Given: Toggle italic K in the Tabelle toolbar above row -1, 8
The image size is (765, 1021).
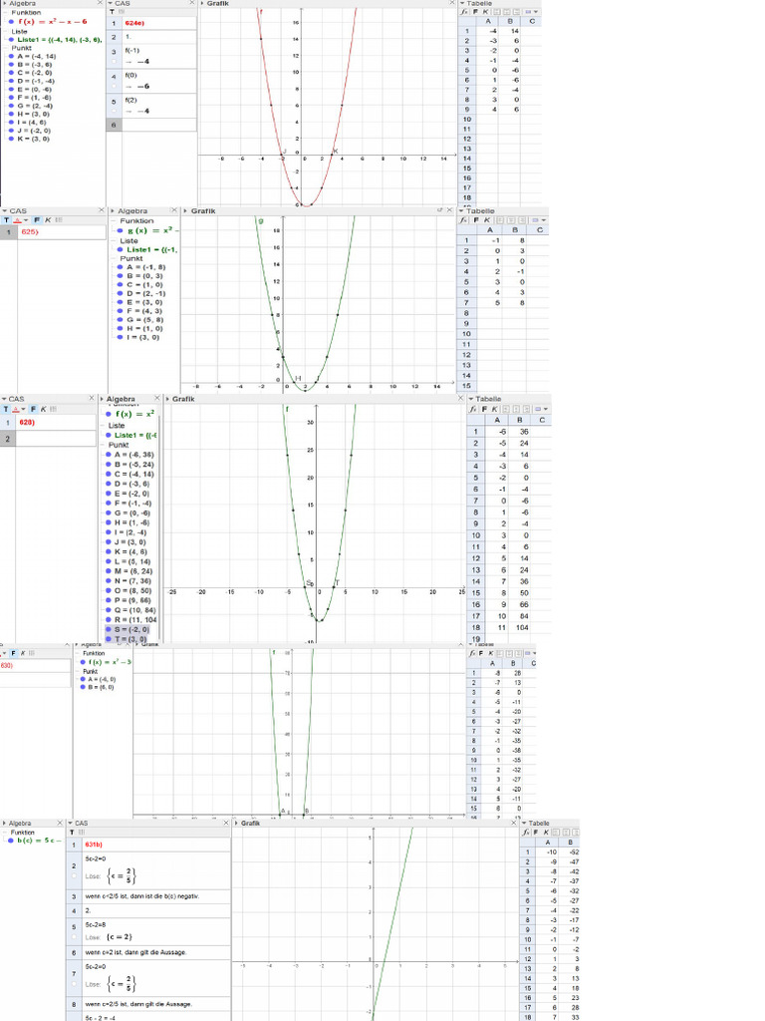Looking at the screenshot, I should pyautogui.click(x=486, y=220).
